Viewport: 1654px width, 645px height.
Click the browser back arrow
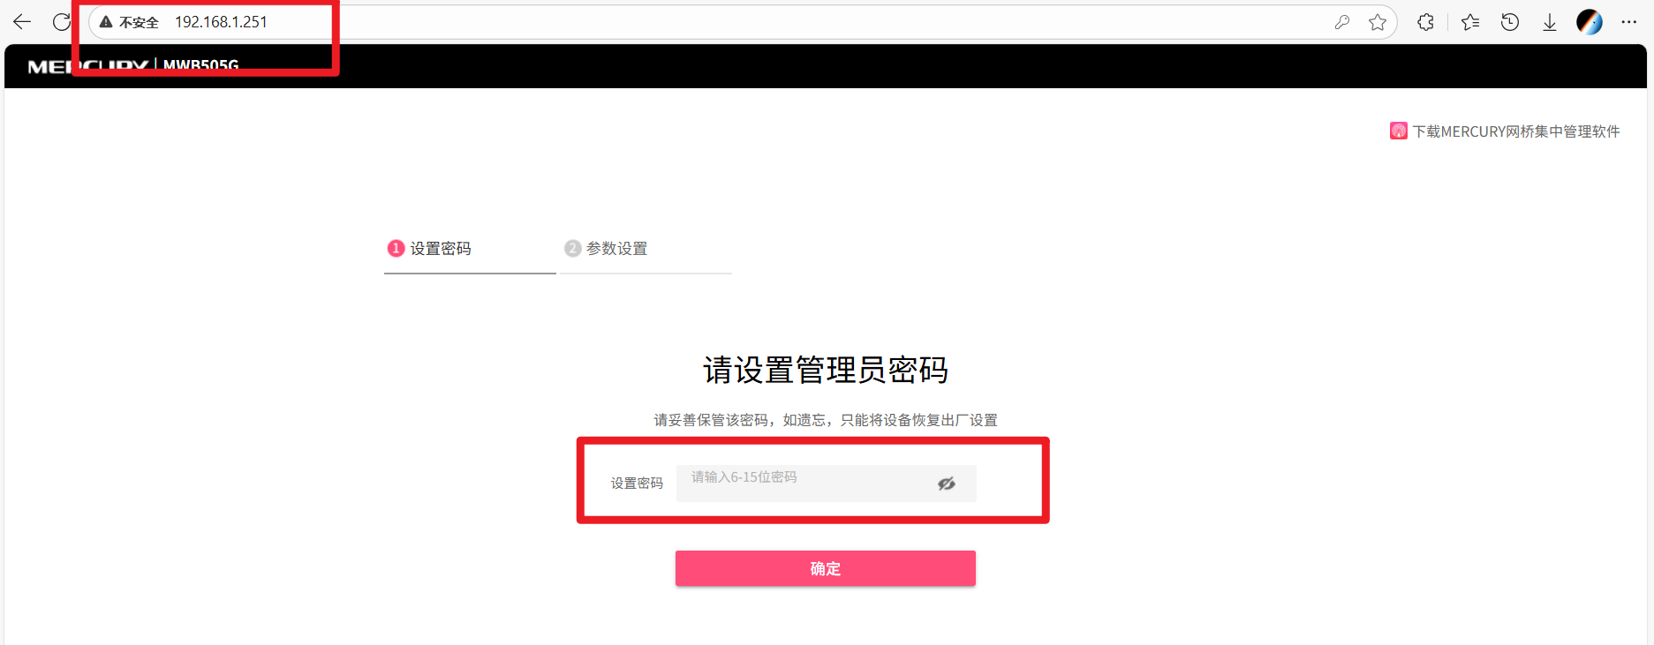coord(22,22)
